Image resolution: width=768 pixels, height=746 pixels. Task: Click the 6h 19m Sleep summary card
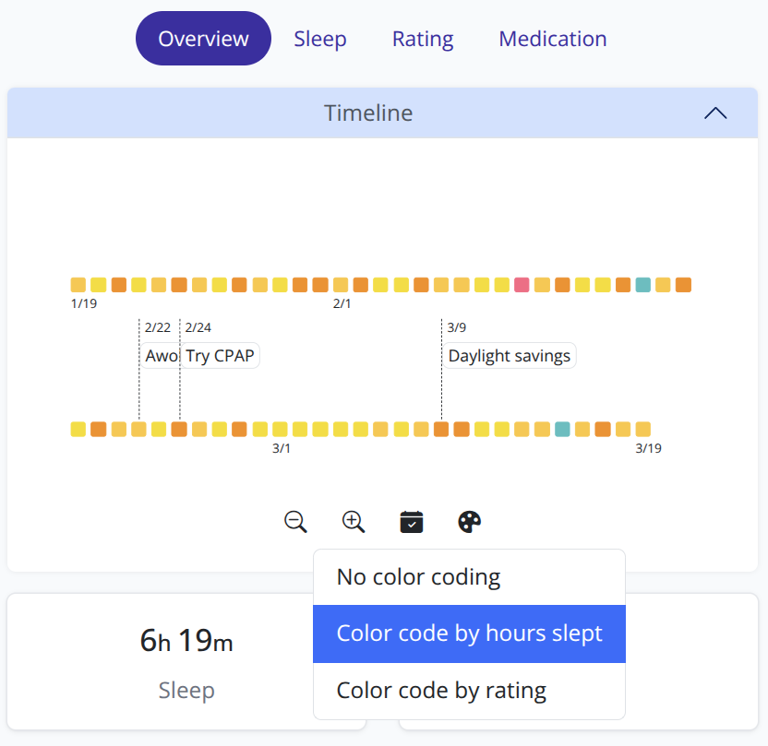(186, 661)
